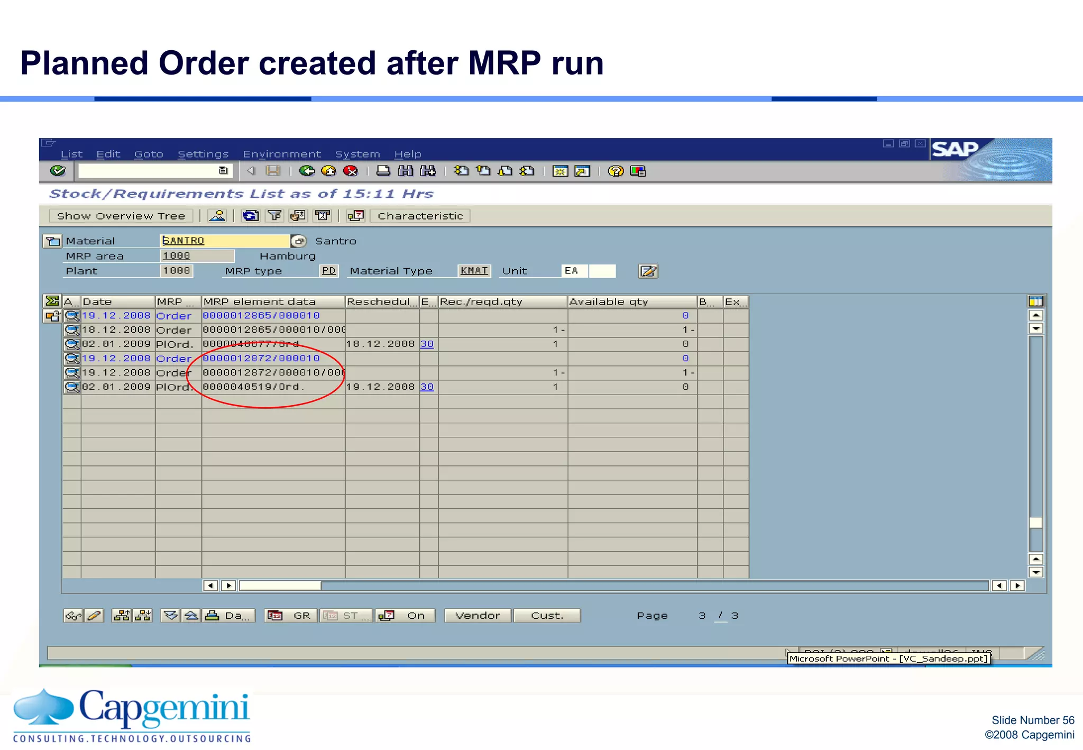
Task: Click exception 30 link in 18.12.2008 reschedule row
Action: coord(427,344)
